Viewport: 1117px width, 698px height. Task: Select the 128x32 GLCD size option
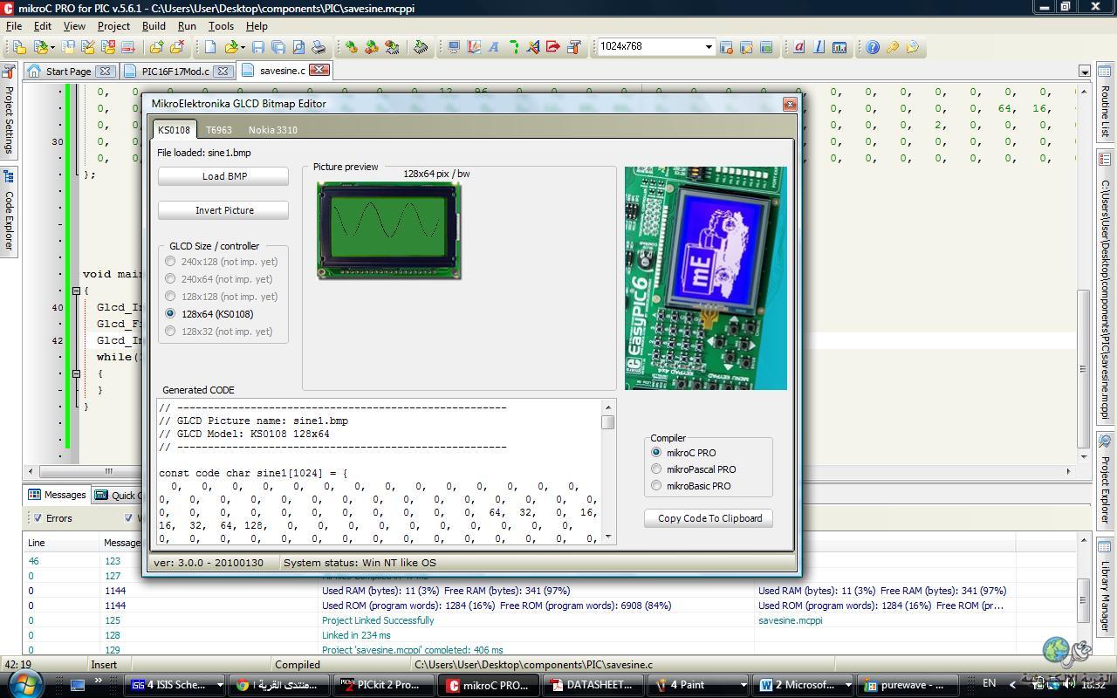coord(170,331)
